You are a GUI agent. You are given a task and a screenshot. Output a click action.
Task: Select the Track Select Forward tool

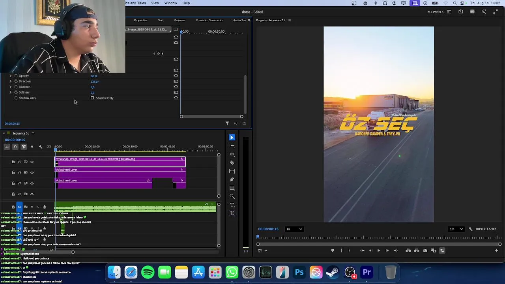click(232, 146)
